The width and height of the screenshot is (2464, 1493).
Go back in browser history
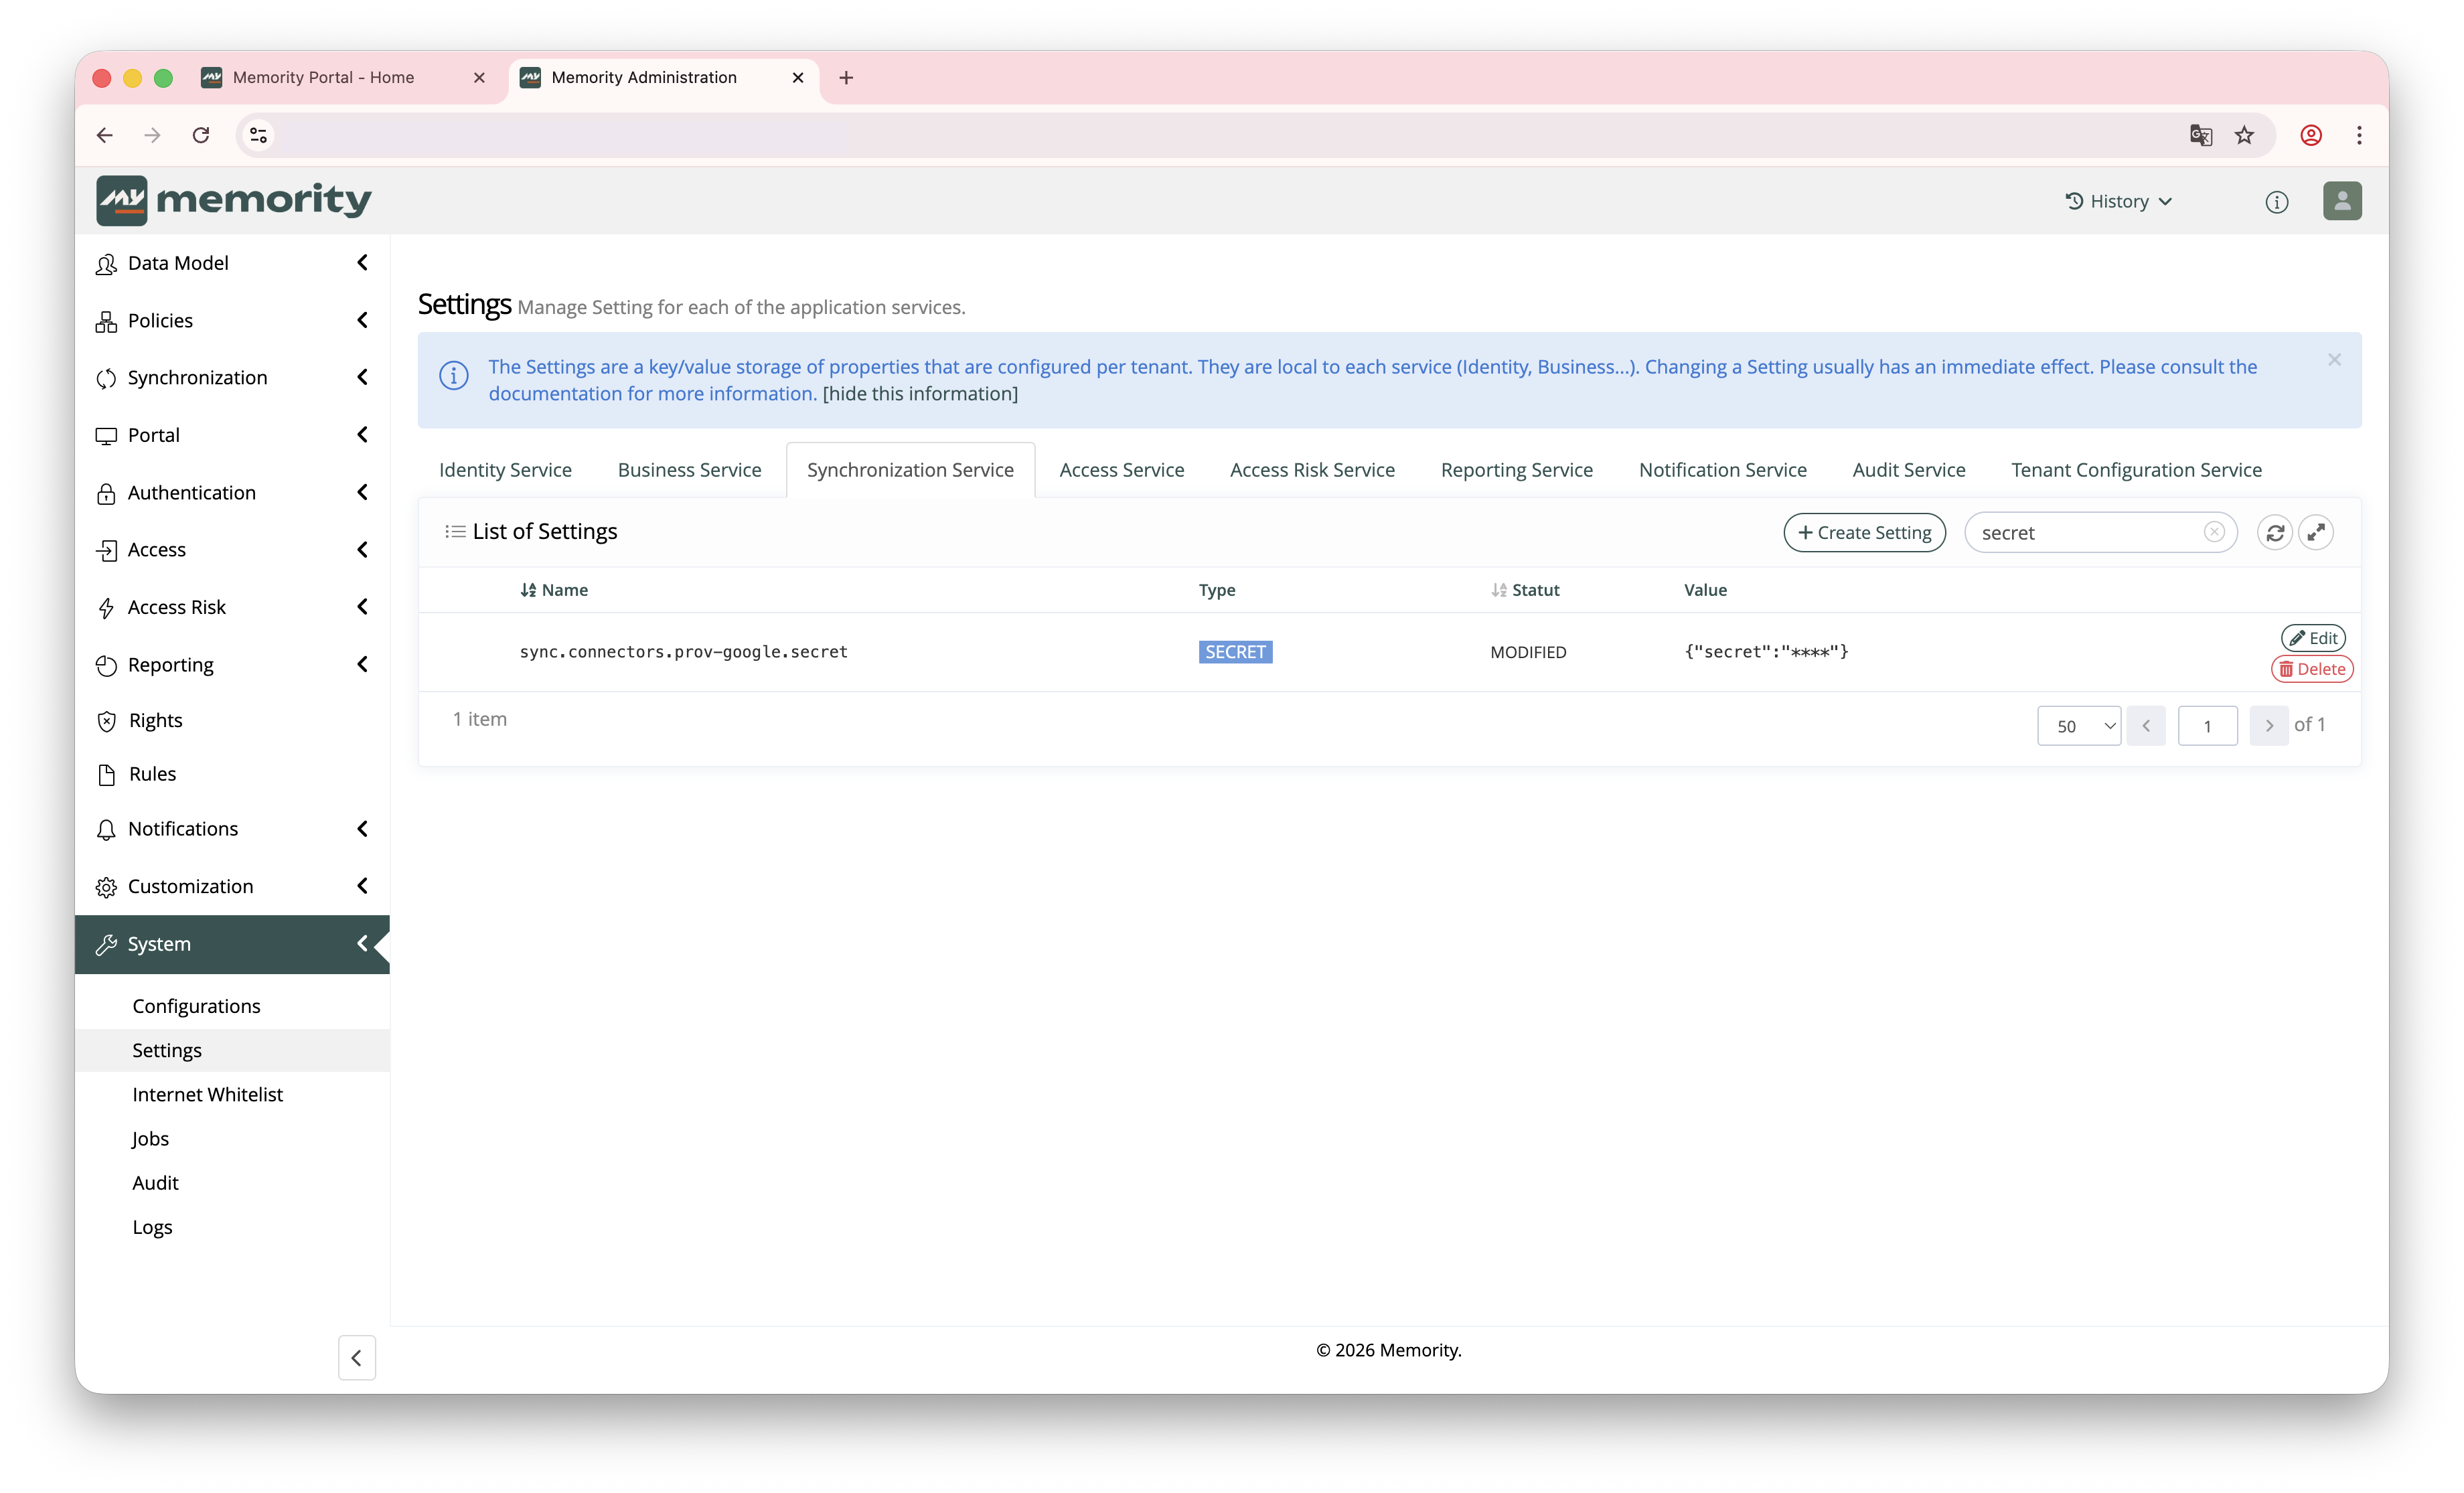tap(105, 135)
